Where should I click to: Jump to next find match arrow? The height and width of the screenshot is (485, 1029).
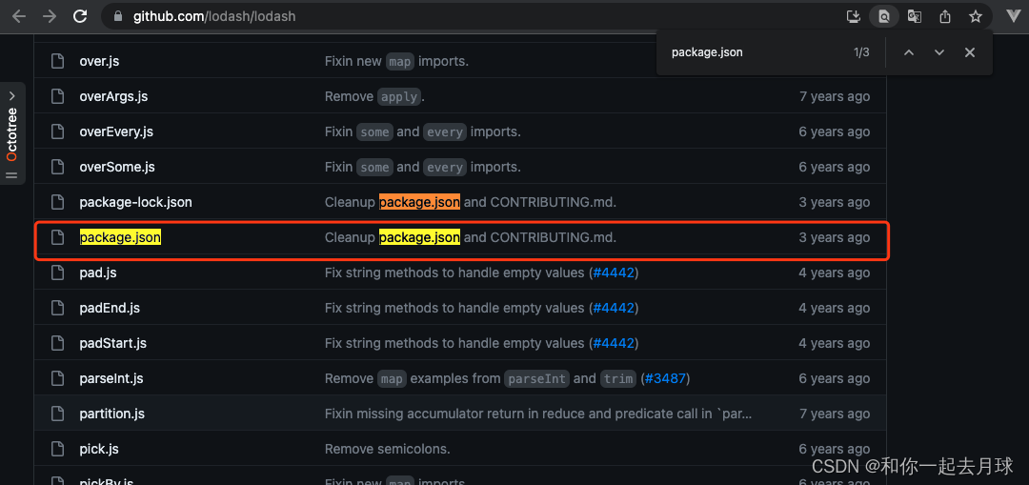tap(939, 52)
